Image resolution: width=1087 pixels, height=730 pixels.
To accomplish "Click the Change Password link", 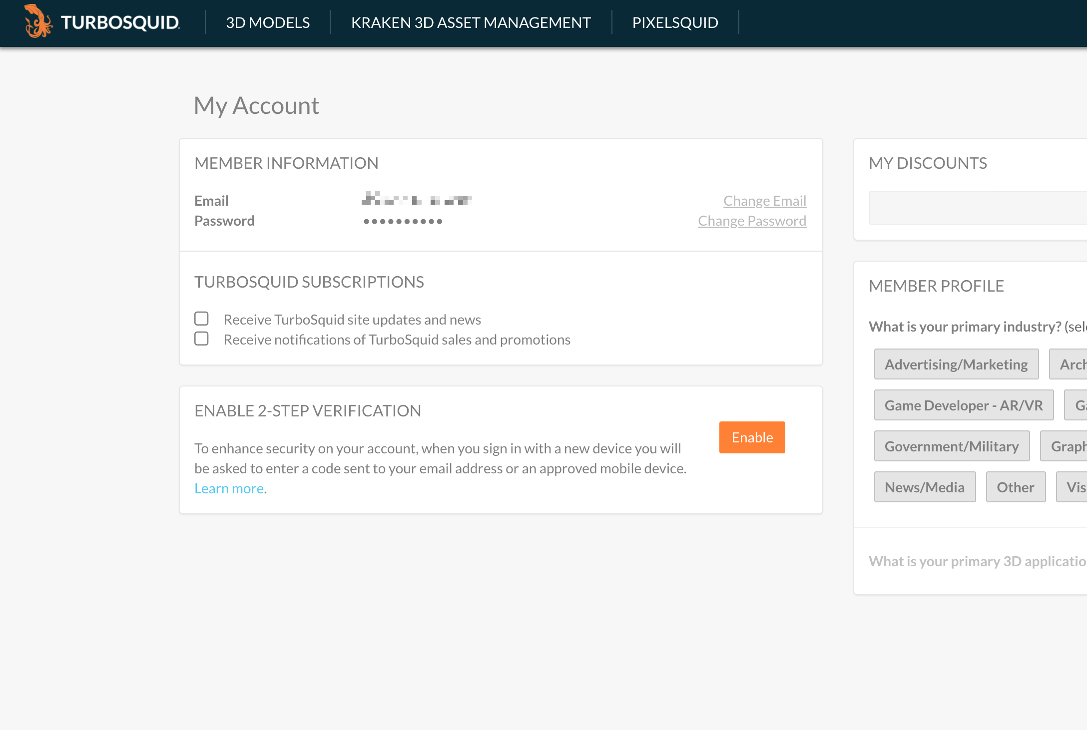I will pyautogui.click(x=752, y=221).
